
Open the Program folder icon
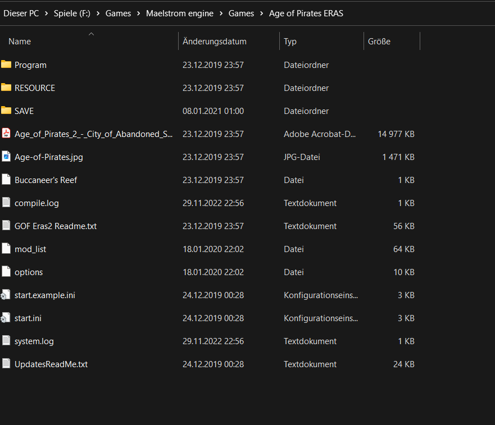6,65
